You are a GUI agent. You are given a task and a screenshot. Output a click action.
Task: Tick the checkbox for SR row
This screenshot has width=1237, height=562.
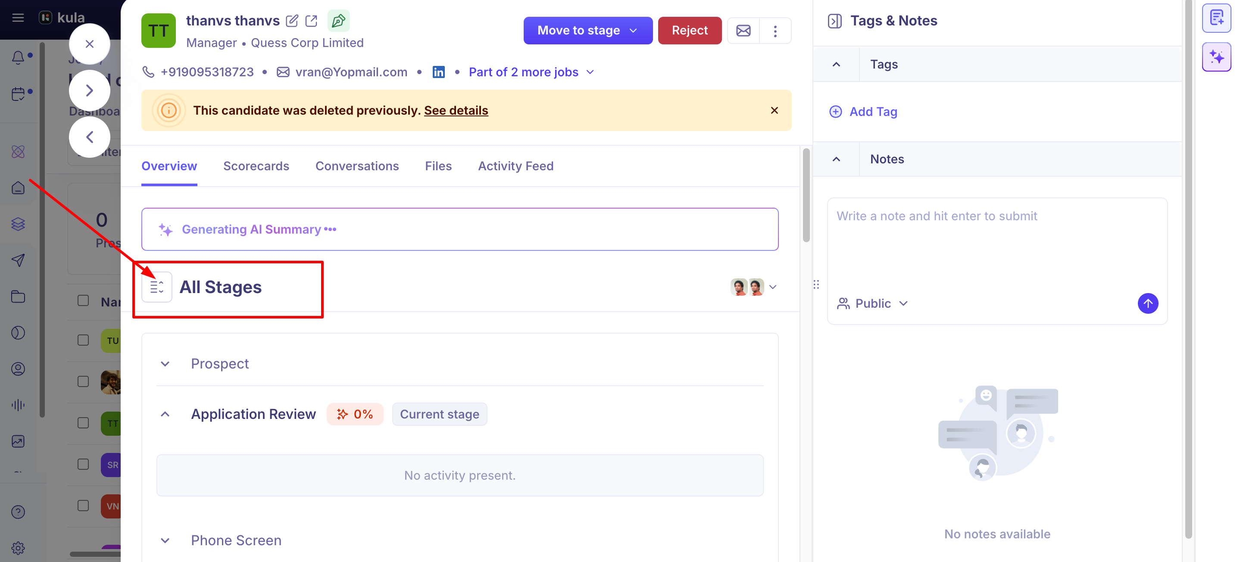(x=83, y=464)
